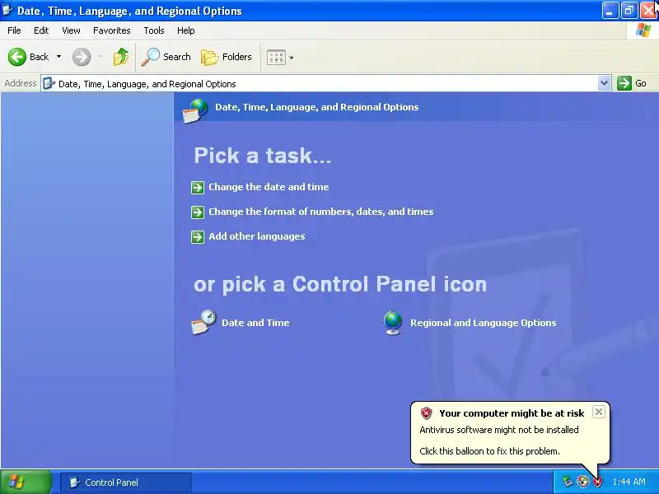Screen dimensions: 659x494
Task: Expand the Views dropdown arrow
Action: click(x=292, y=58)
